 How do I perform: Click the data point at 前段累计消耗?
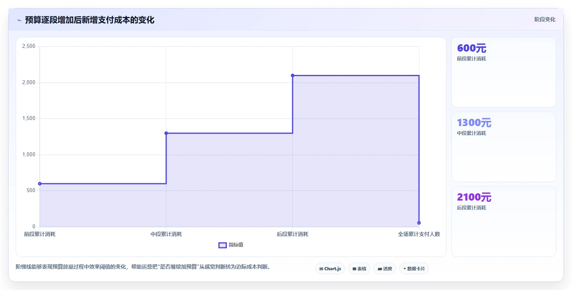(40, 184)
